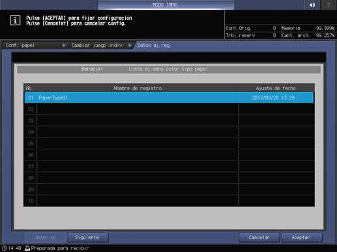This screenshot has width=337, height=252.
Task: Click the printer status icon
Action: coord(27,248)
